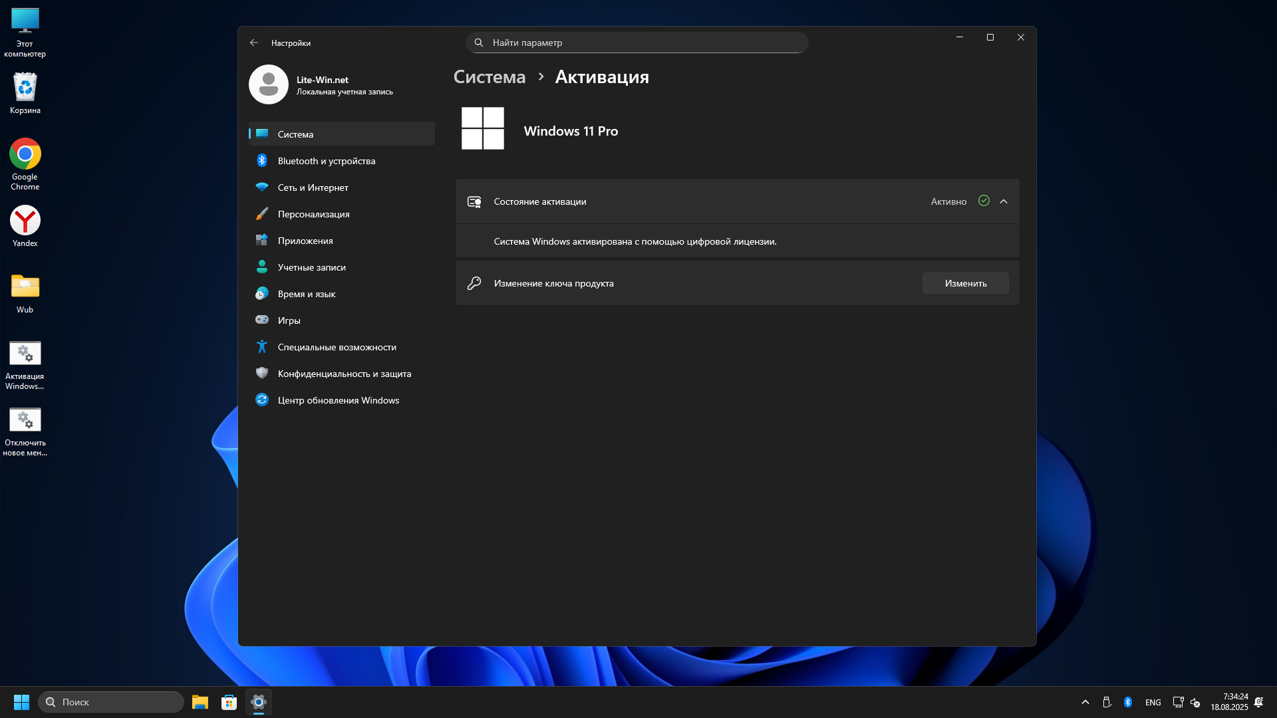The image size is (1277, 718).
Task: Click the Игры gamepad icon
Action: point(262,320)
